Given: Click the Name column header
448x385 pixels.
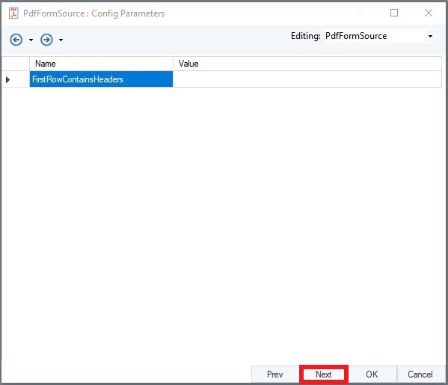Looking at the screenshot, I should click(101, 64).
